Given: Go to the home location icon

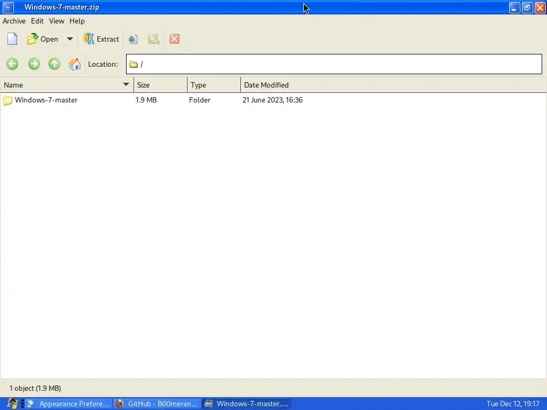Looking at the screenshot, I should (x=75, y=64).
